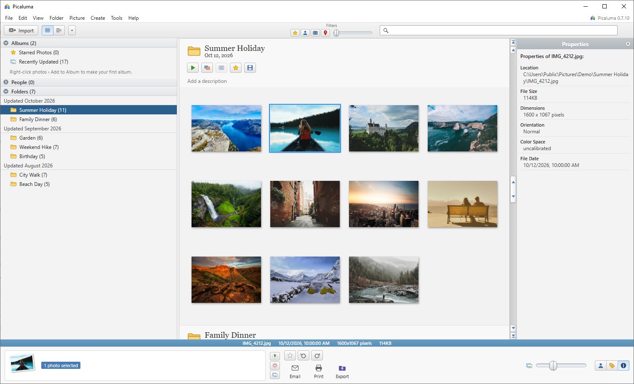Adjust the Filters date range slider
Image resolution: width=634 pixels, height=384 pixels.
(x=336, y=33)
